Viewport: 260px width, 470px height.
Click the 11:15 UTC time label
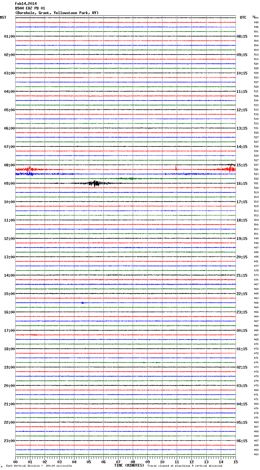pyautogui.click(x=242, y=92)
